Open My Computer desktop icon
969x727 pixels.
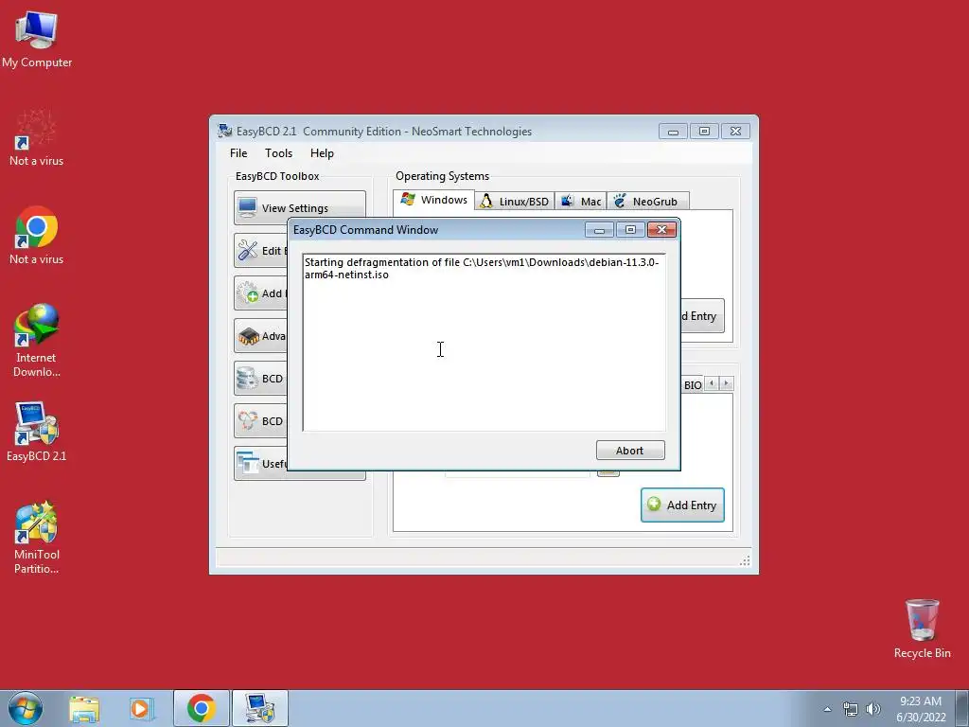(x=37, y=38)
